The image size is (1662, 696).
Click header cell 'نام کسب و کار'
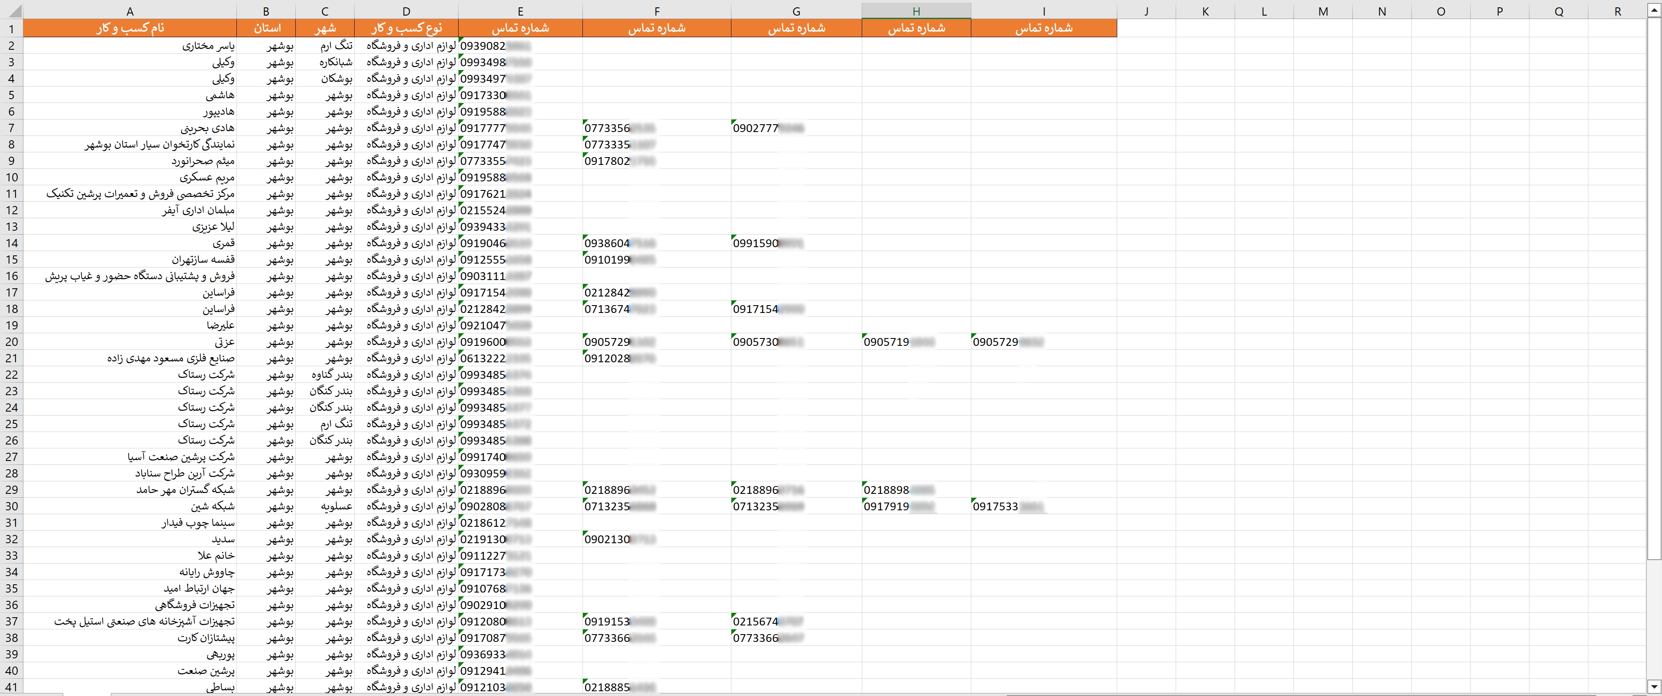pyautogui.click(x=129, y=29)
